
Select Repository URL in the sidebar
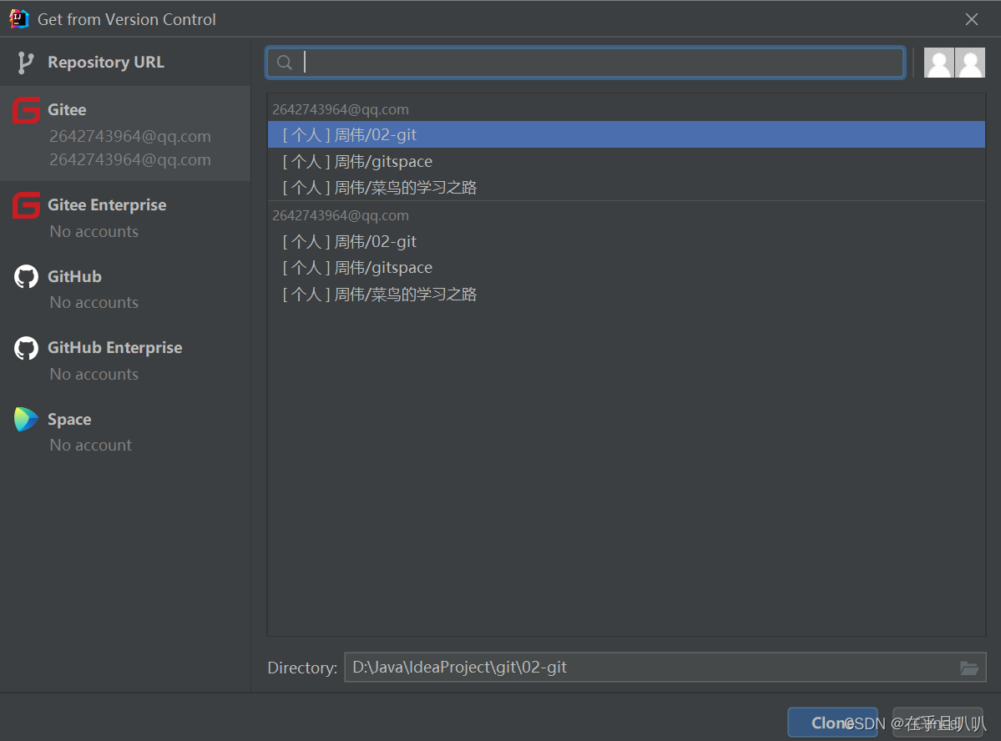tap(125, 62)
